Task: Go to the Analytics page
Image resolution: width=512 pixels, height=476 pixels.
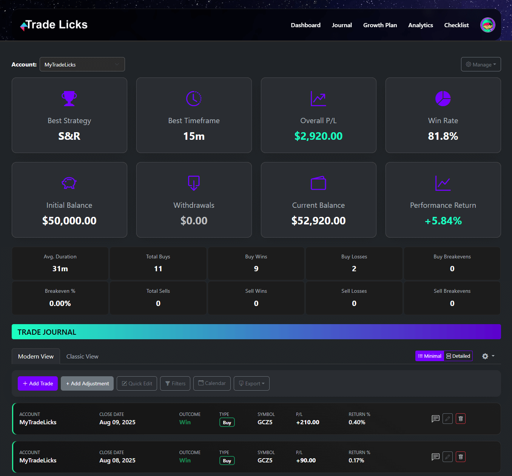Action: (420, 25)
